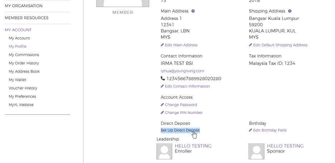Click the Main Address help icon
Viewport: 335px width, 163px height.
click(193, 11)
